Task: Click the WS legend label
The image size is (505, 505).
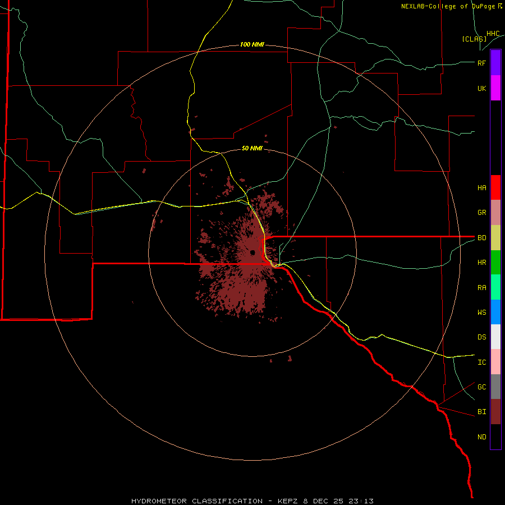Action: (481, 312)
